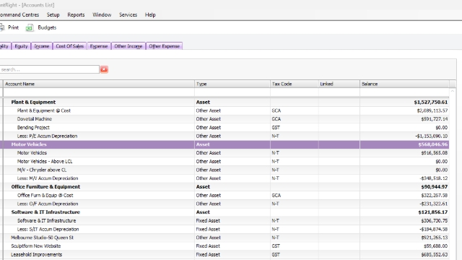The image size is (462, 260).
Task: Click the balance $322,267.58
Action: point(435,195)
